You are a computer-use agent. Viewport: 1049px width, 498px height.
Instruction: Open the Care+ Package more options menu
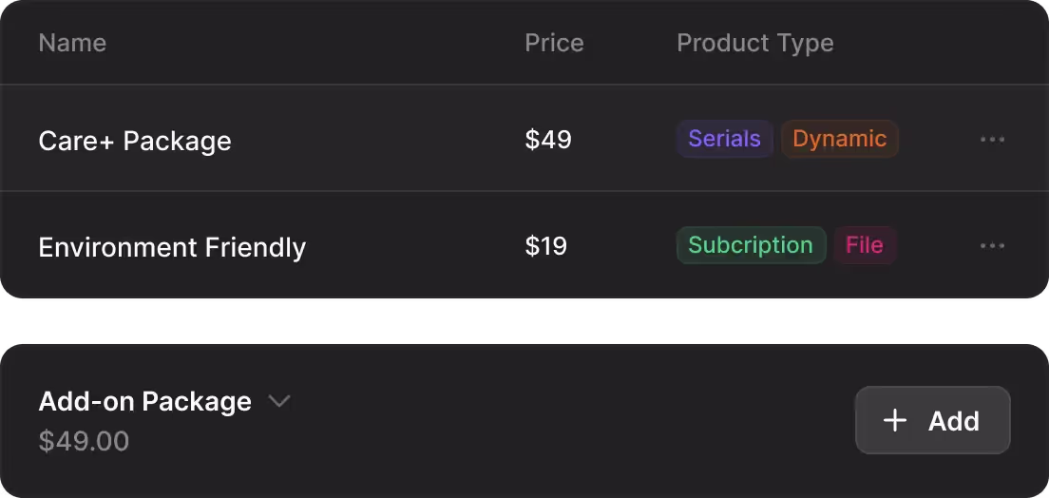coord(992,140)
